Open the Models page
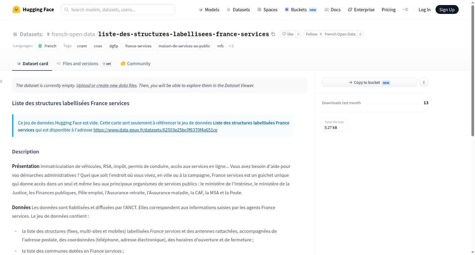 [x=209, y=9]
